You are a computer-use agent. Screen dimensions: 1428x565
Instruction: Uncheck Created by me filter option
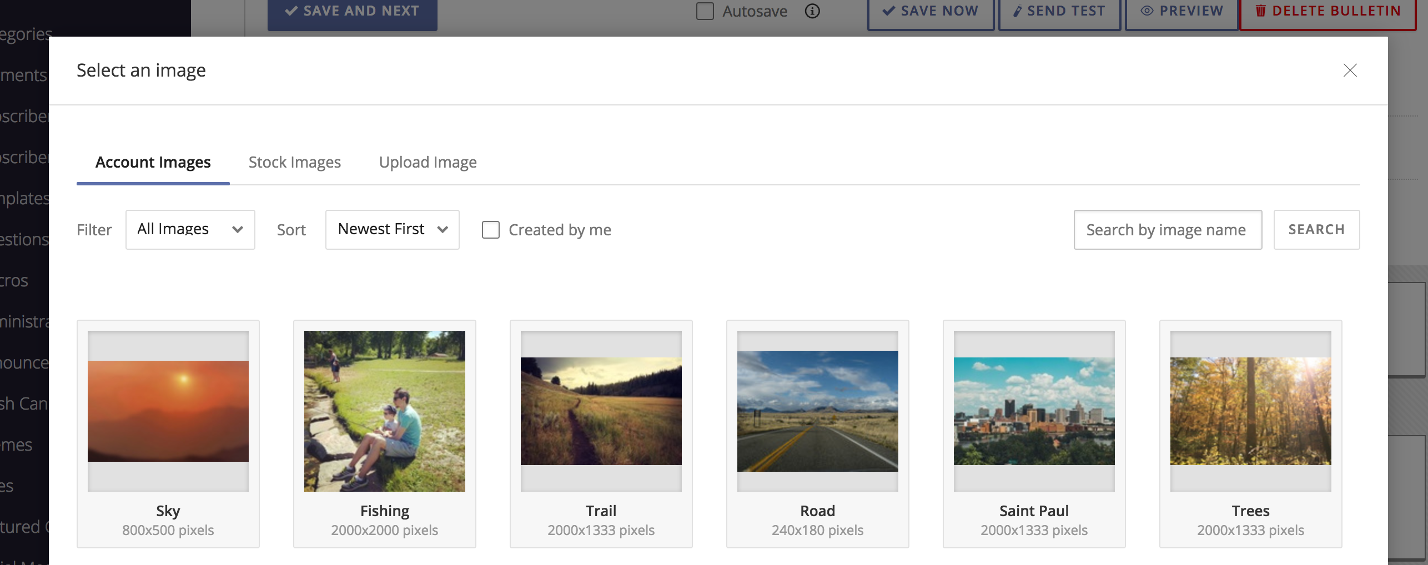point(491,229)
